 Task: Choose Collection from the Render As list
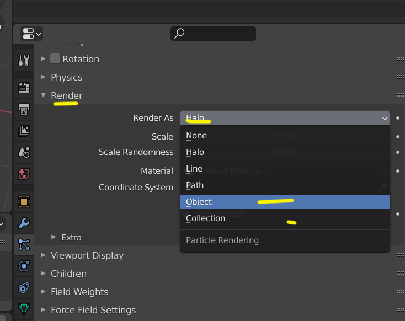206,218
